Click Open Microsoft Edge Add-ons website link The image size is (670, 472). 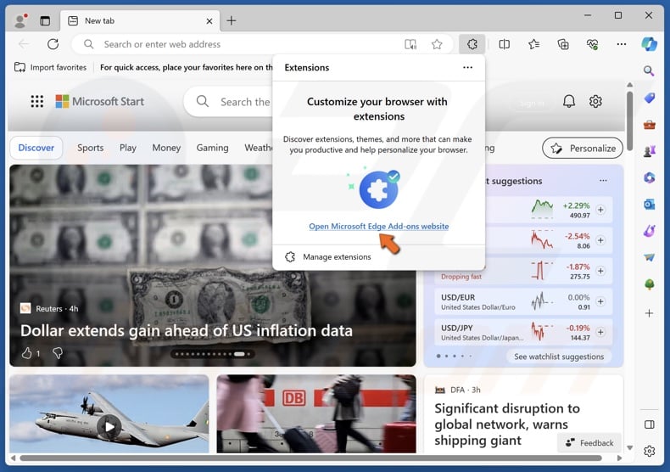(378, 226)
